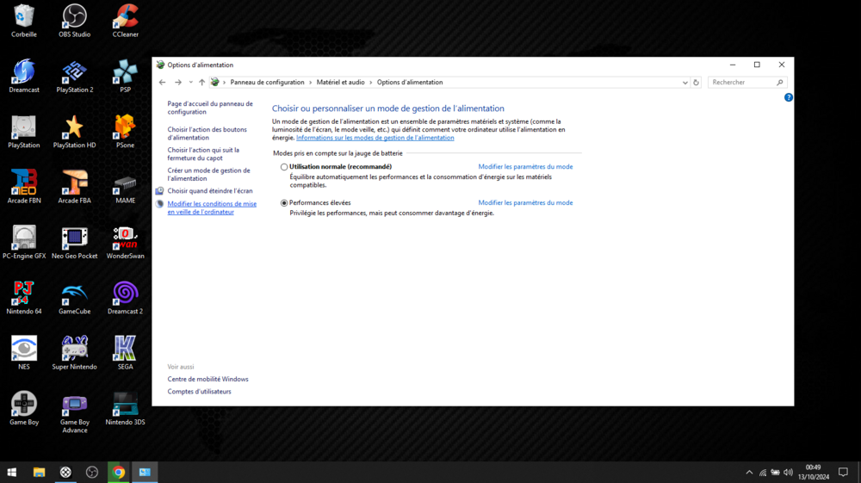Image resolution: width=861 pixels, height=483 pixels.
Task: Click the Chrome icon in the taskbar
Action: tap(118, 472)
